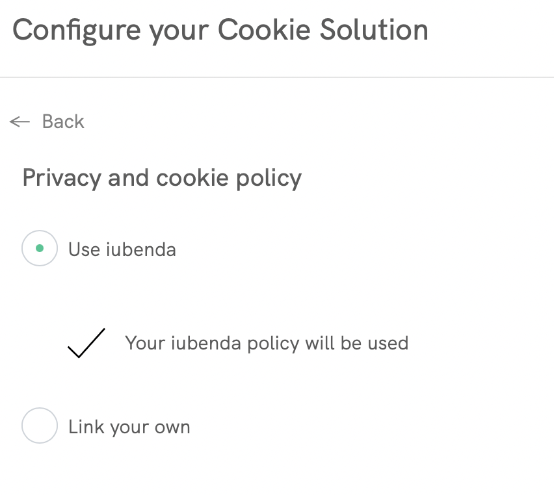The width and height of the screenshot is (554, 495).
Task: Click the divider line under the title
Action: coord(277,77)
